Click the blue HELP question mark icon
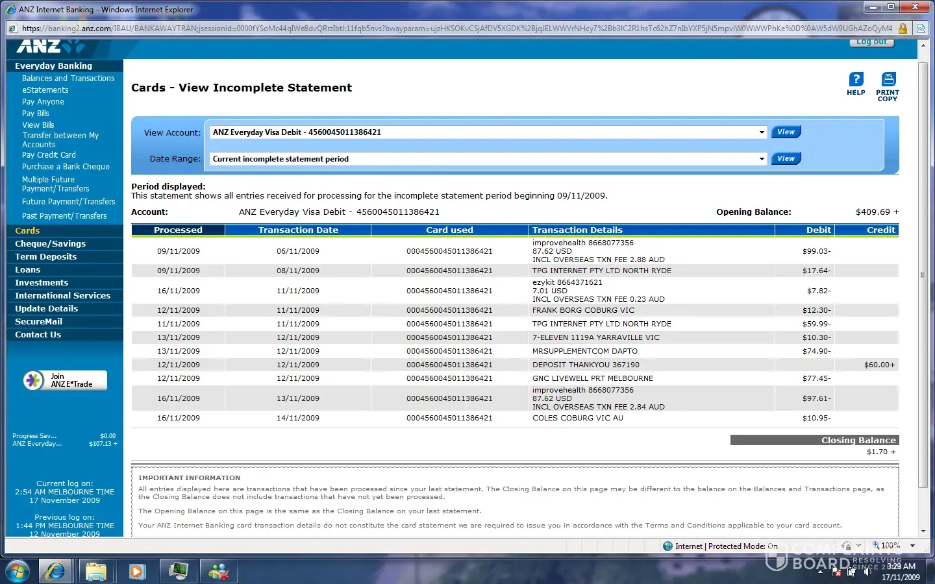The image size is (935, 584). (x=856, y=80)
